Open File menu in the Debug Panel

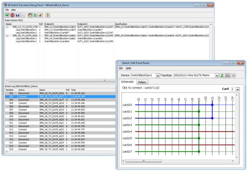(x=7, y=10)
